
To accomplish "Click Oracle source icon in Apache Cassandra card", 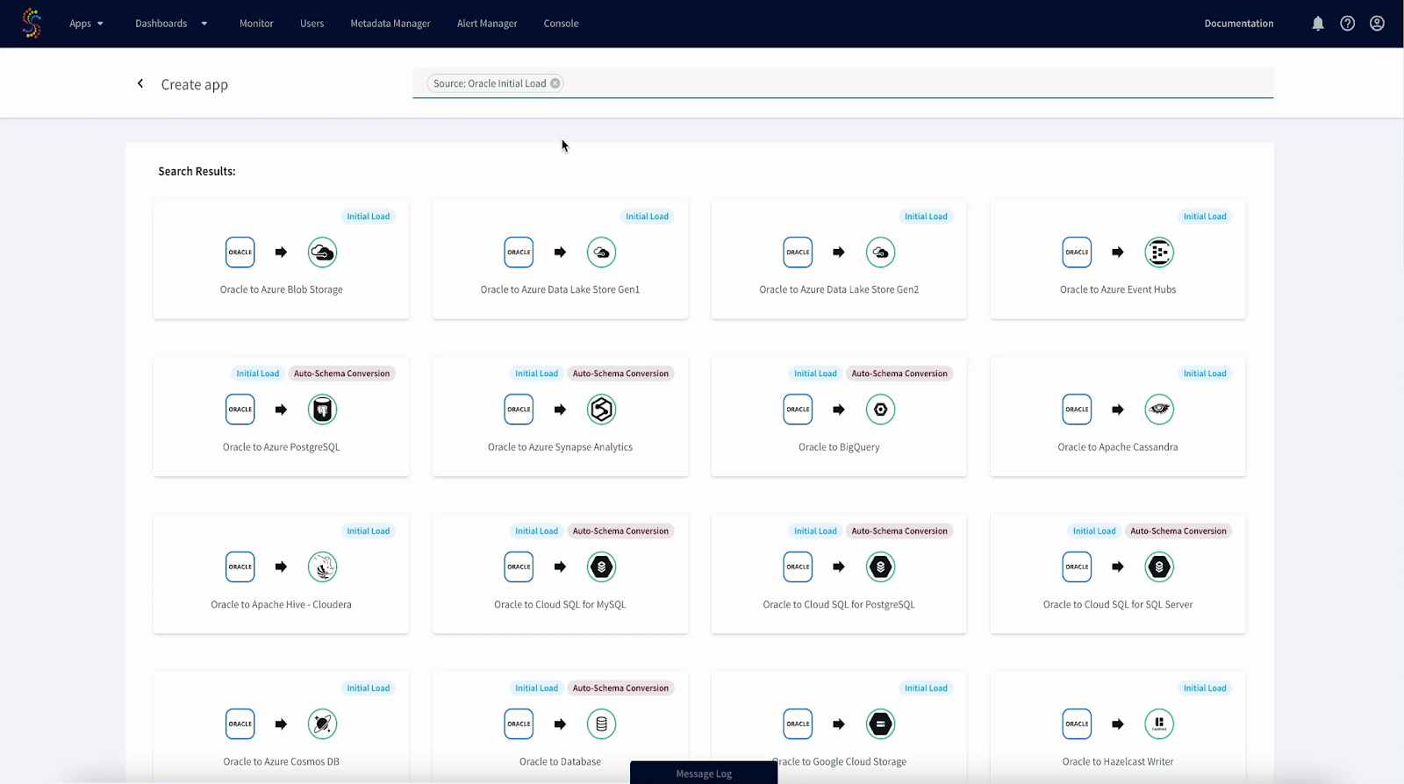I will [1078, 410].
